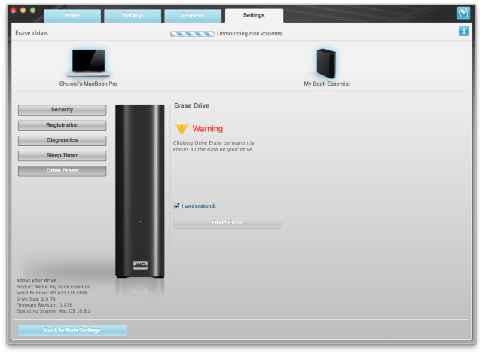Open the Sleep Timer settings
482x354 pixels.
point(62,155)
